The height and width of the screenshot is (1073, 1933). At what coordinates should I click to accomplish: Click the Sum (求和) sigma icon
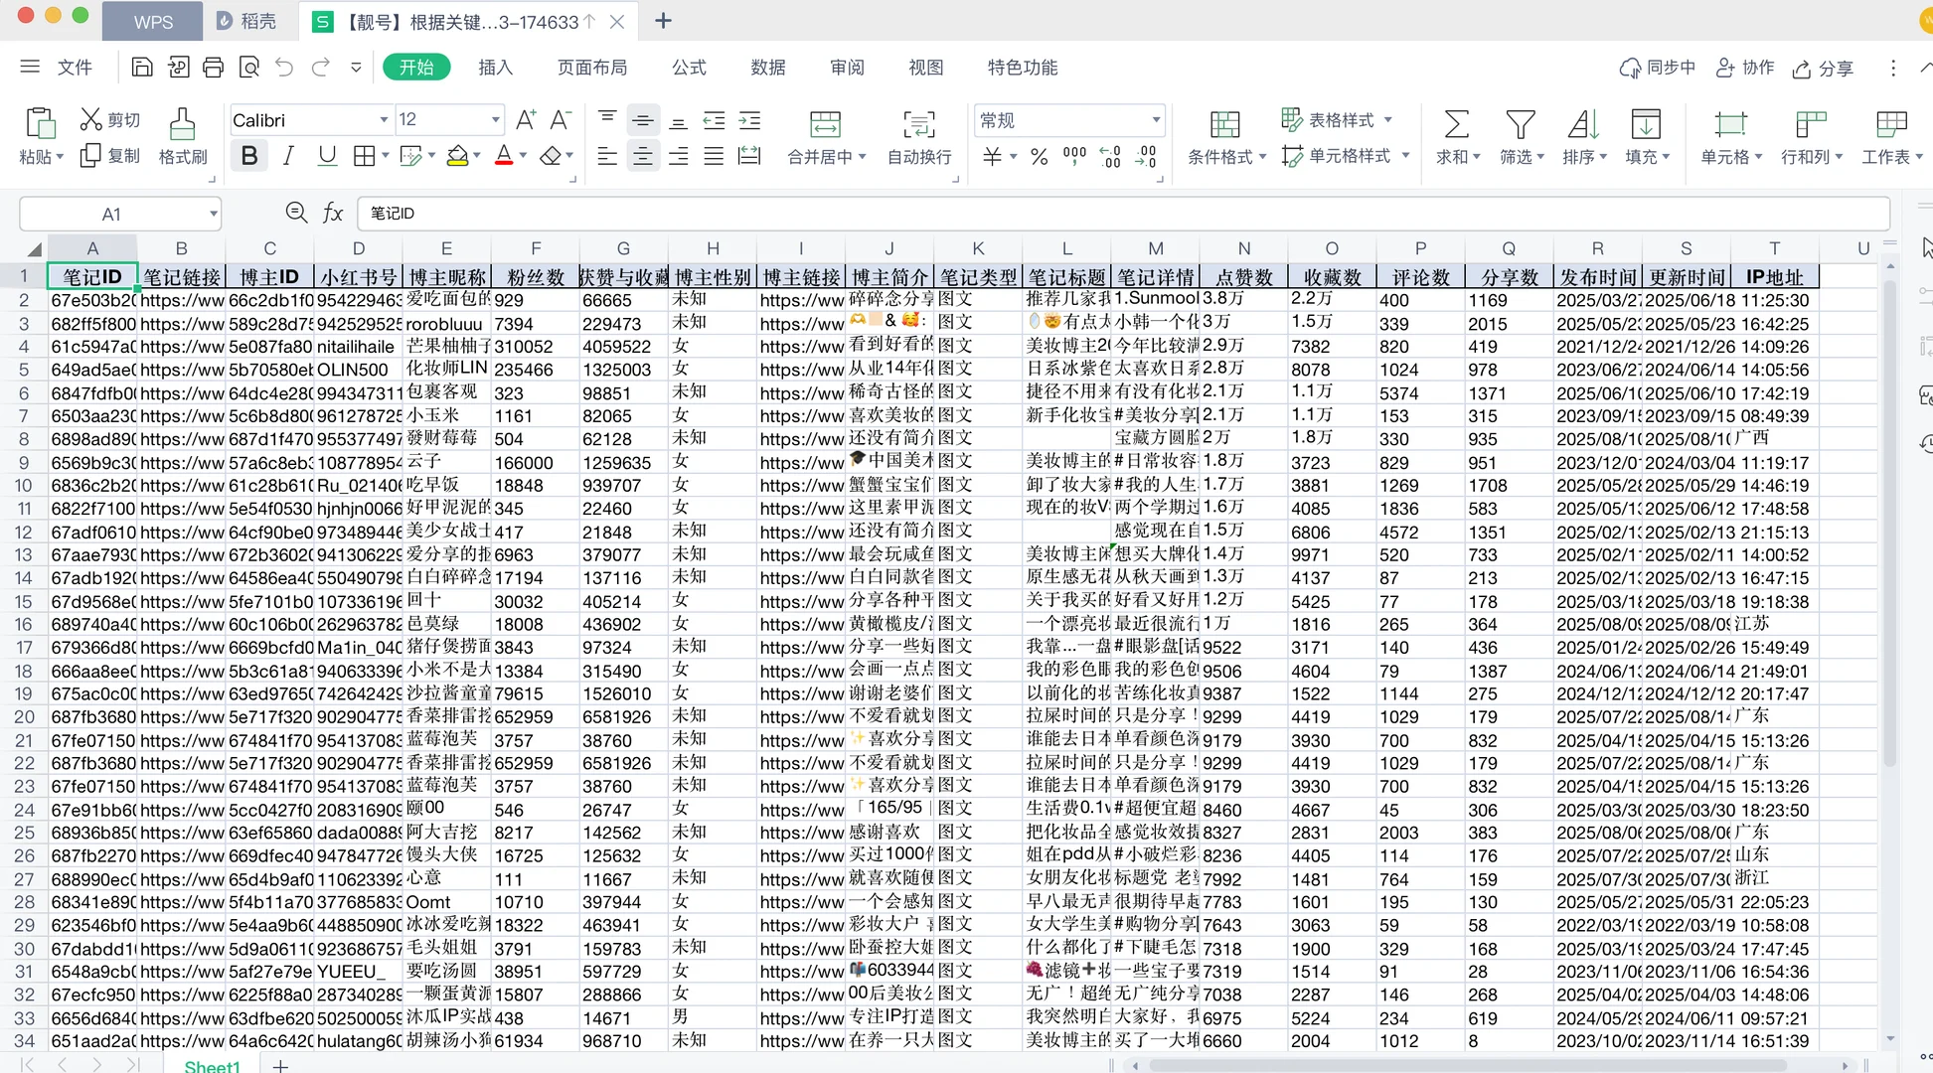(1456, 125)
